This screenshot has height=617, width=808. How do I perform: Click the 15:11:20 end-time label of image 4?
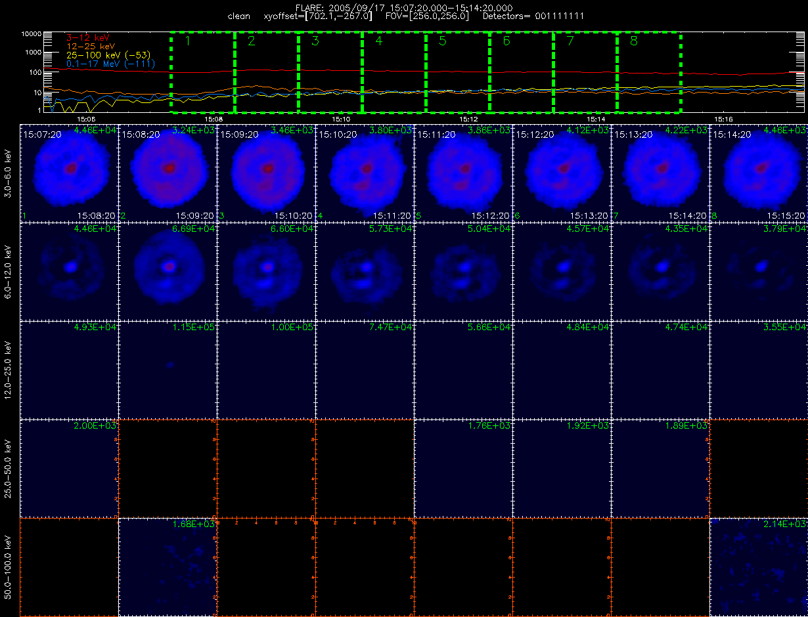click(392, 215)
